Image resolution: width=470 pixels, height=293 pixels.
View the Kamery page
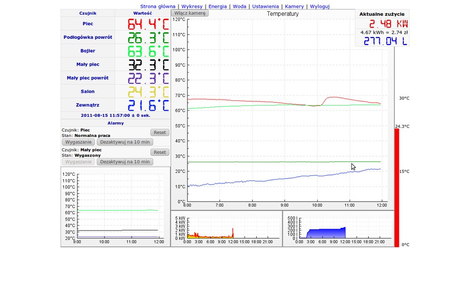(294, 6)
